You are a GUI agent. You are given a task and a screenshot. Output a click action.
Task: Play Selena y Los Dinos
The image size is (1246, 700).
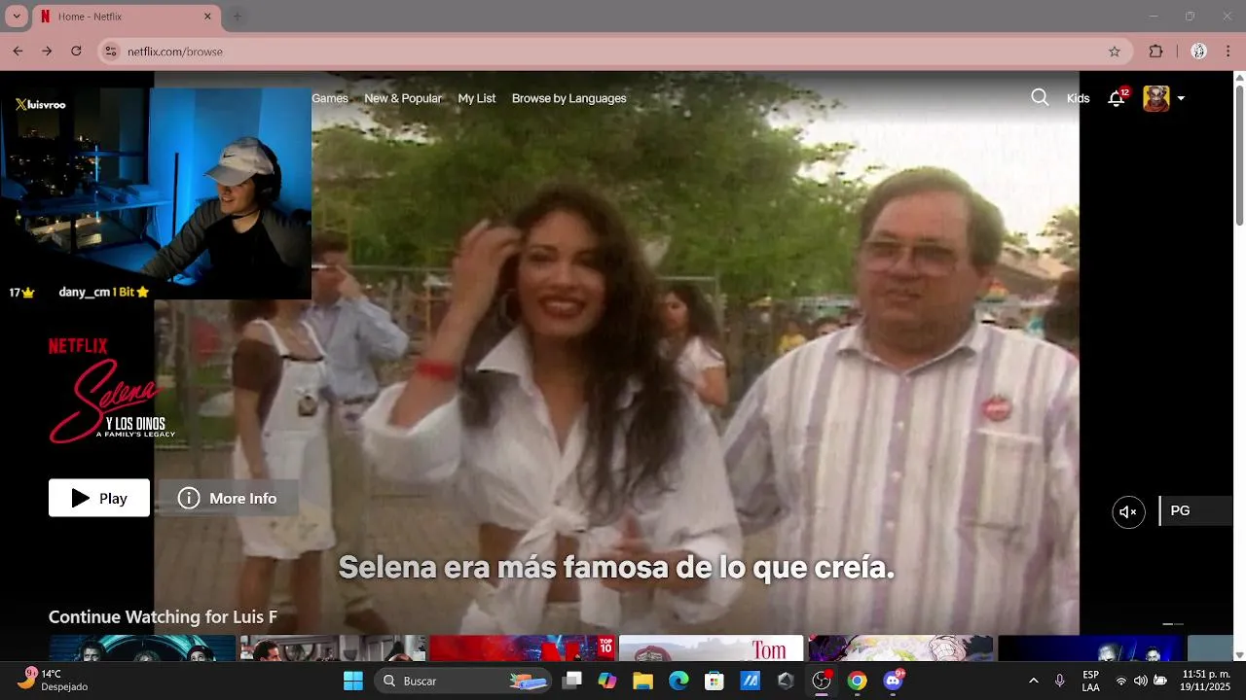99,498
